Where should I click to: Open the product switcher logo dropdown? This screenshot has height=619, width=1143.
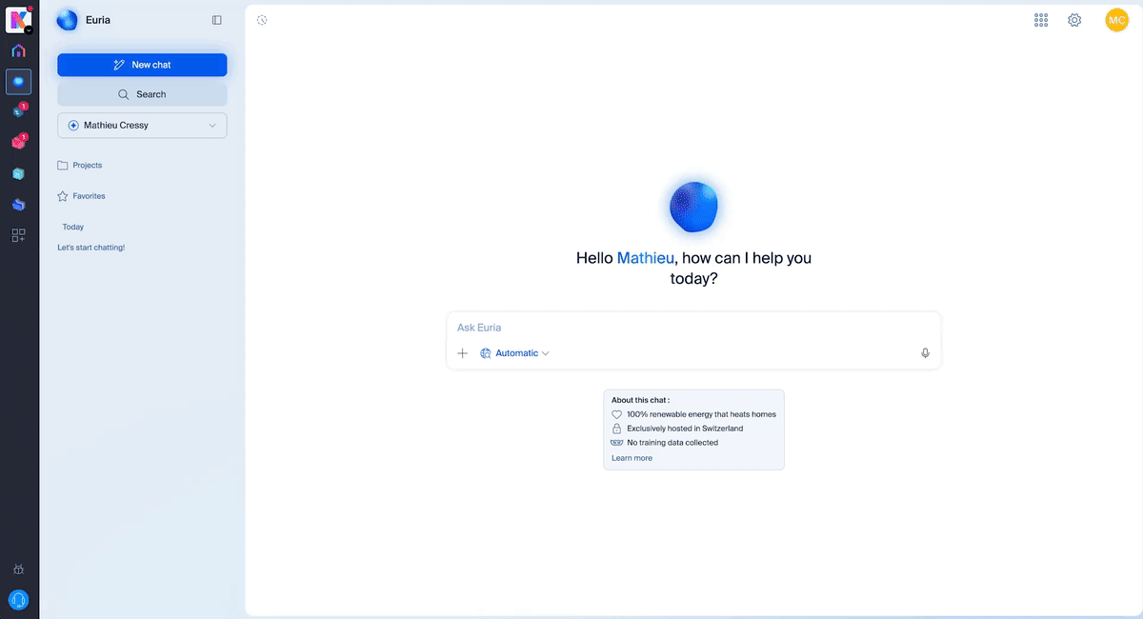pyautogui.click(x=20, y=18)
